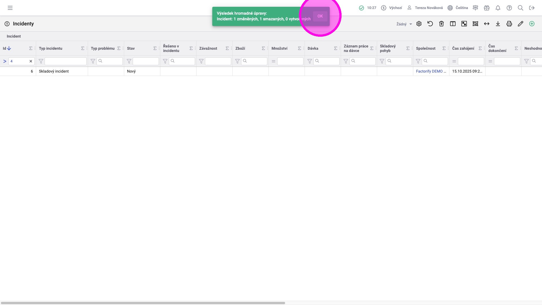This screenshot has width=542, height=305.
Task: Open the Čeština language selector
Action: [x=458, y=8]
